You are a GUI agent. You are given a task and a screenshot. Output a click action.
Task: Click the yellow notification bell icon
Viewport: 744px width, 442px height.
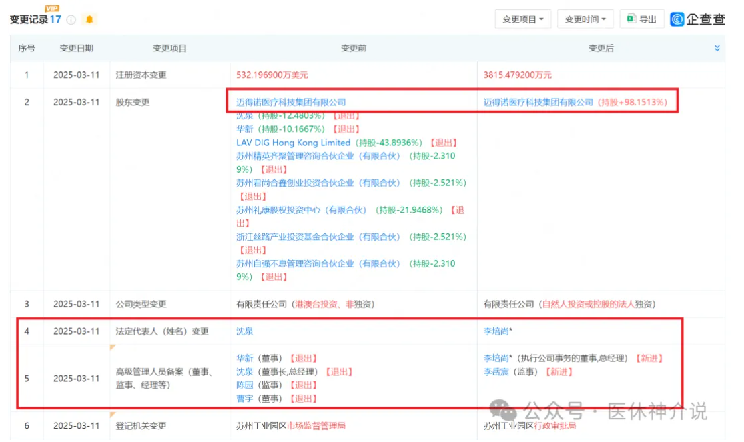pos(89,19)
